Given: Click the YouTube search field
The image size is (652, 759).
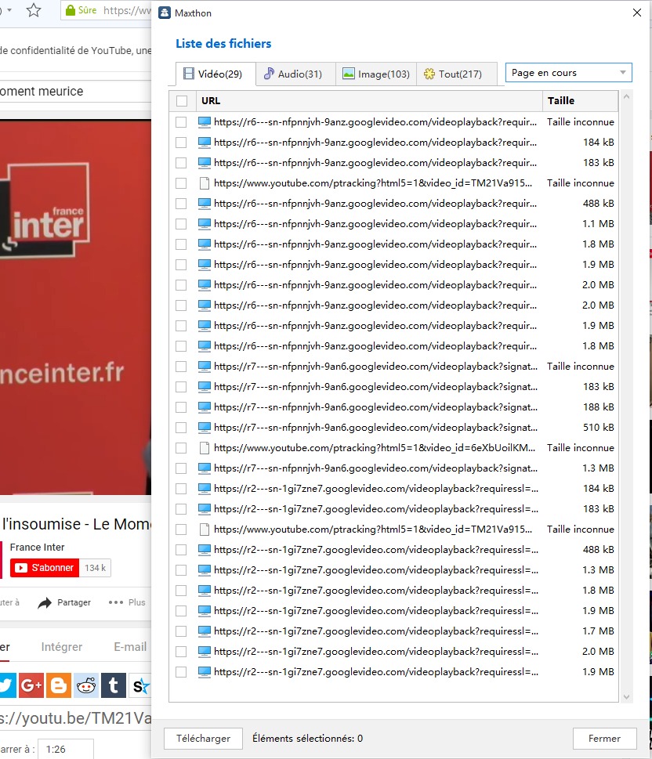Looking at the screenshot, I should [75, 91].
